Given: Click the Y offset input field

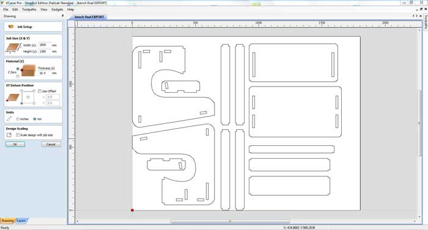Looking at the screenshot, I should tap(53, 103).
